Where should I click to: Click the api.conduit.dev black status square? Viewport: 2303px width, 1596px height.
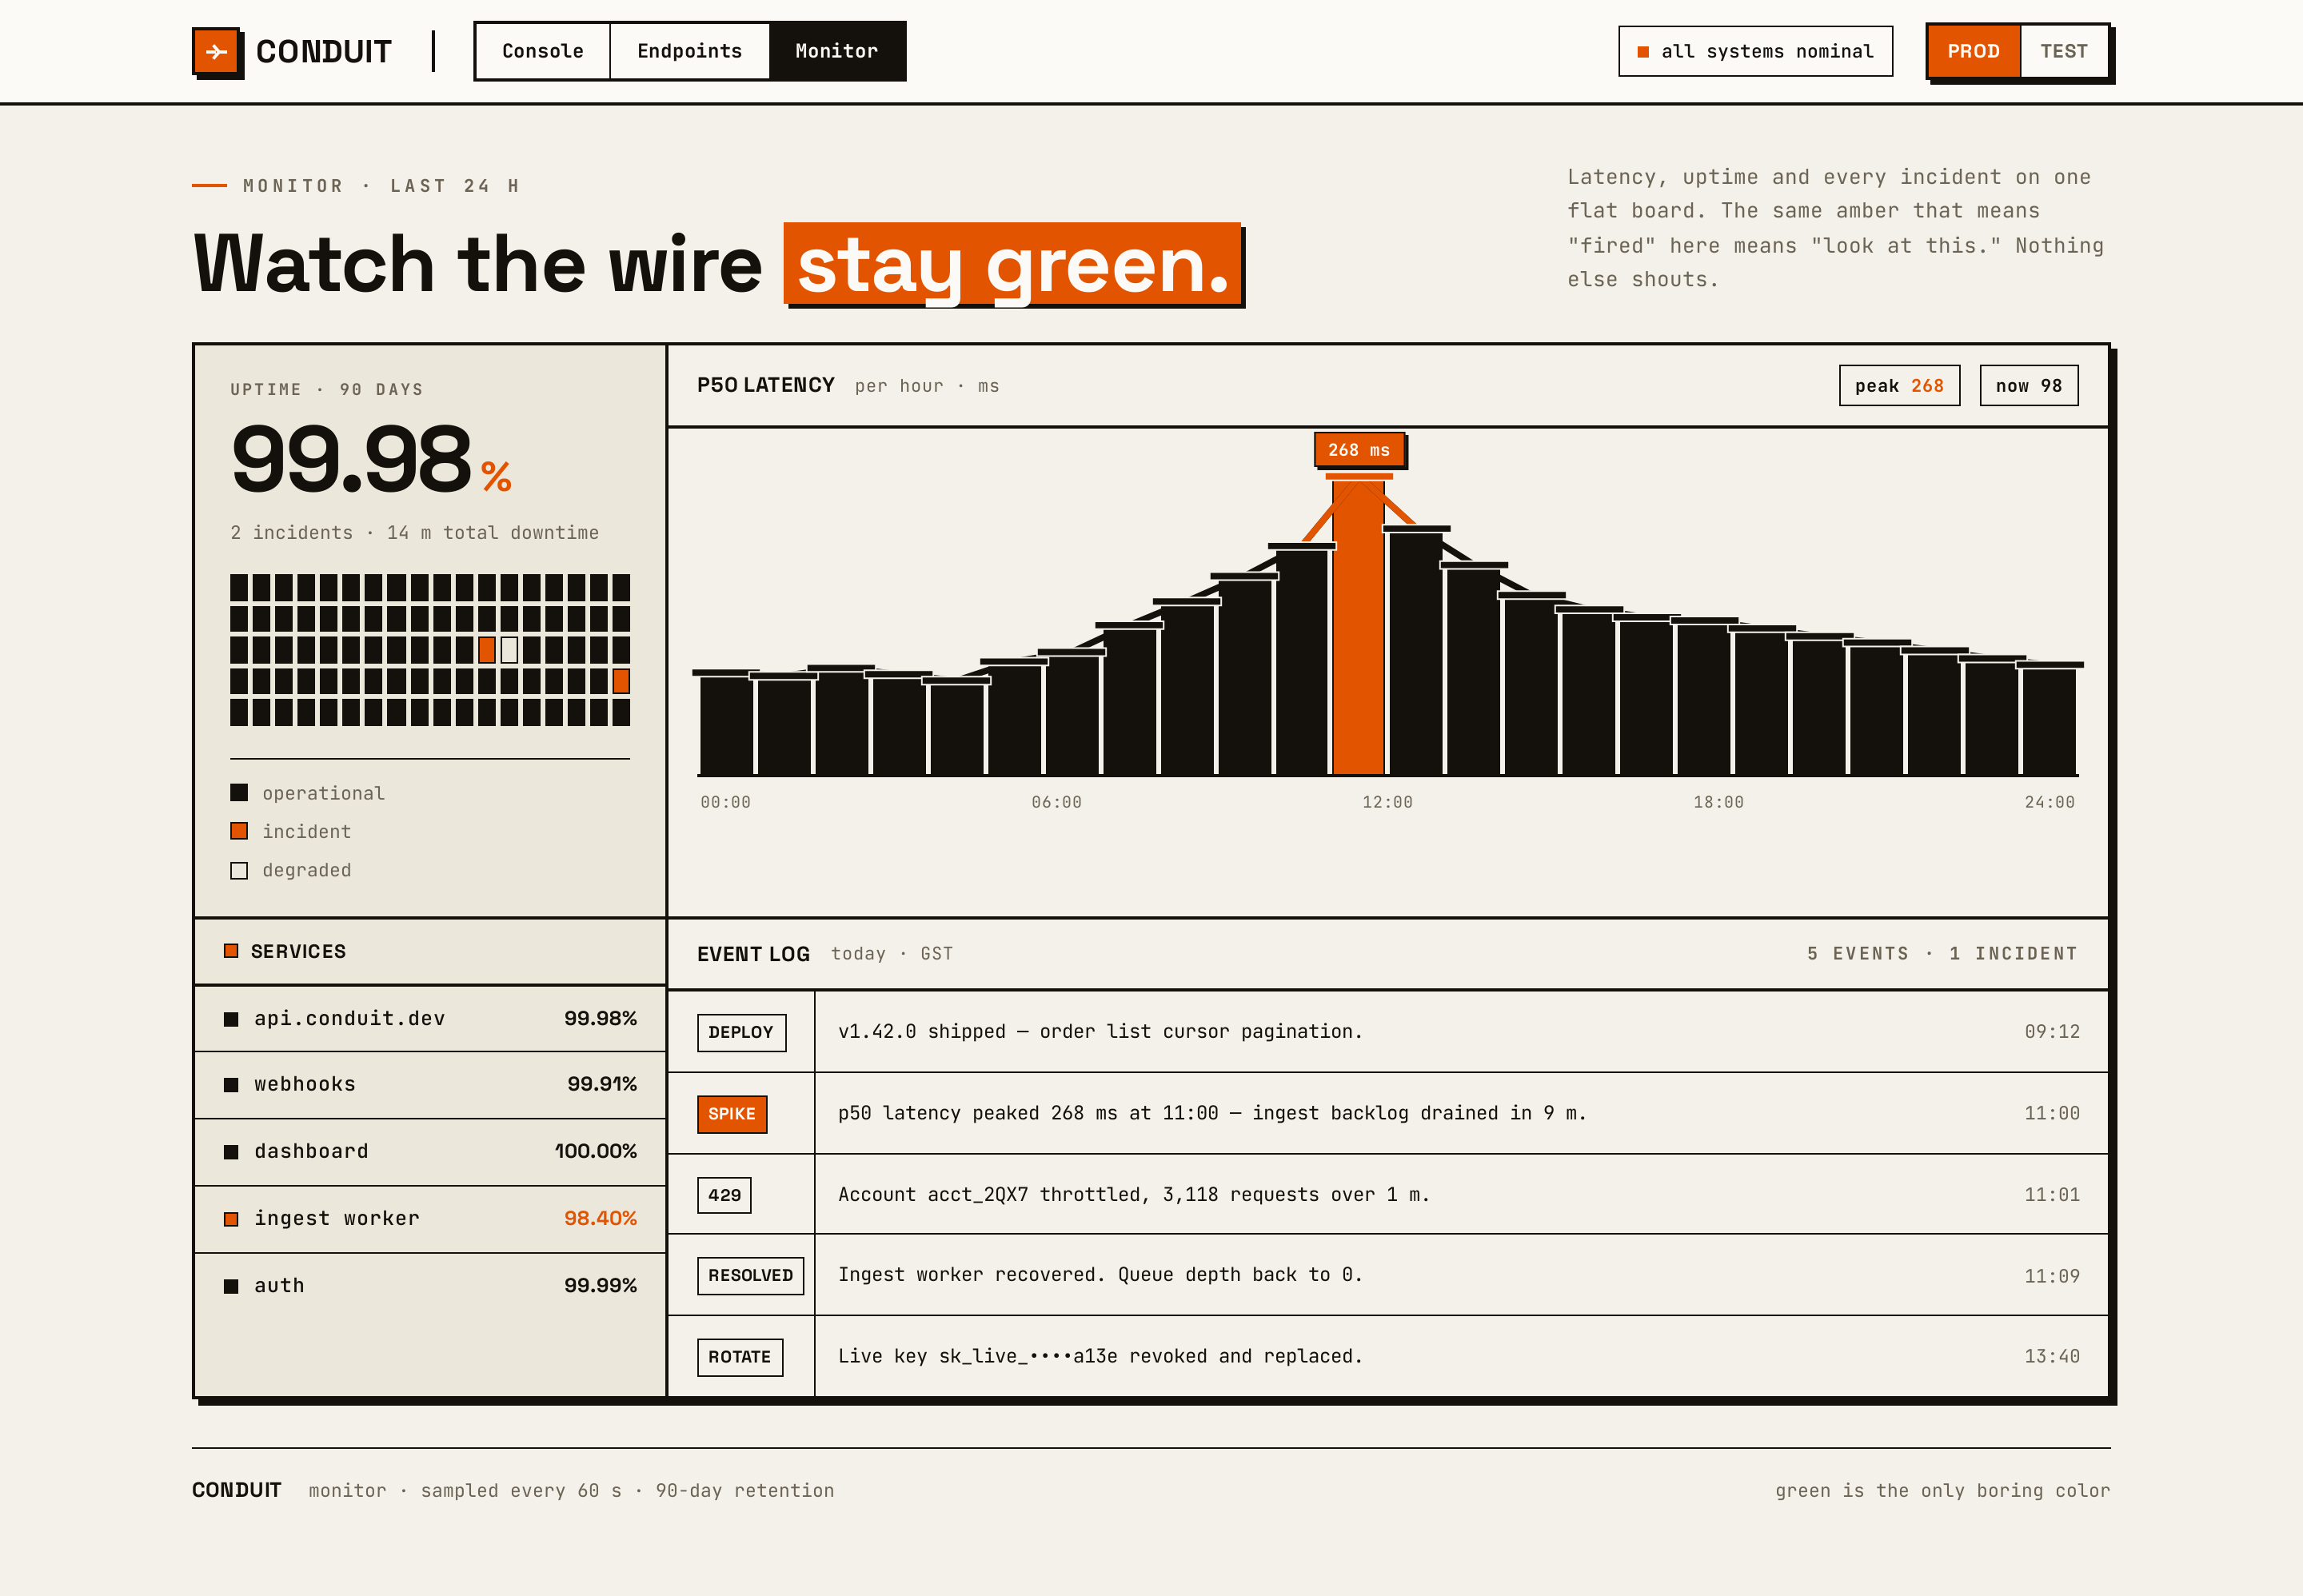(231, 1019)
